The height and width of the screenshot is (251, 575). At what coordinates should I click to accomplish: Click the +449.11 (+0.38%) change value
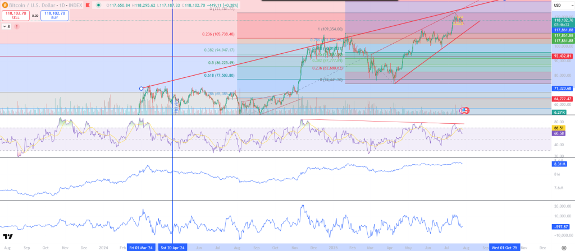point(222,5)
